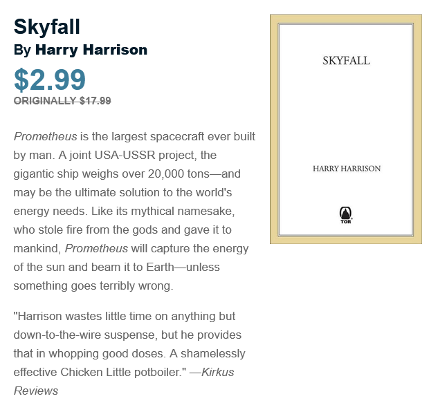
Task: Click 'down-to-the-wire' in the review quote
Action: [x=57, y=335]
